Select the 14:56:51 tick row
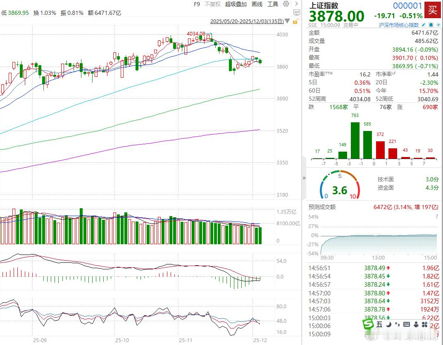443x345 pixels. click(374, 268)
